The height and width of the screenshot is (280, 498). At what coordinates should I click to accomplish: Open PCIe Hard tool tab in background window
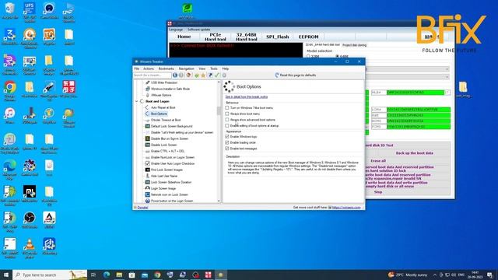pos(216,37)
